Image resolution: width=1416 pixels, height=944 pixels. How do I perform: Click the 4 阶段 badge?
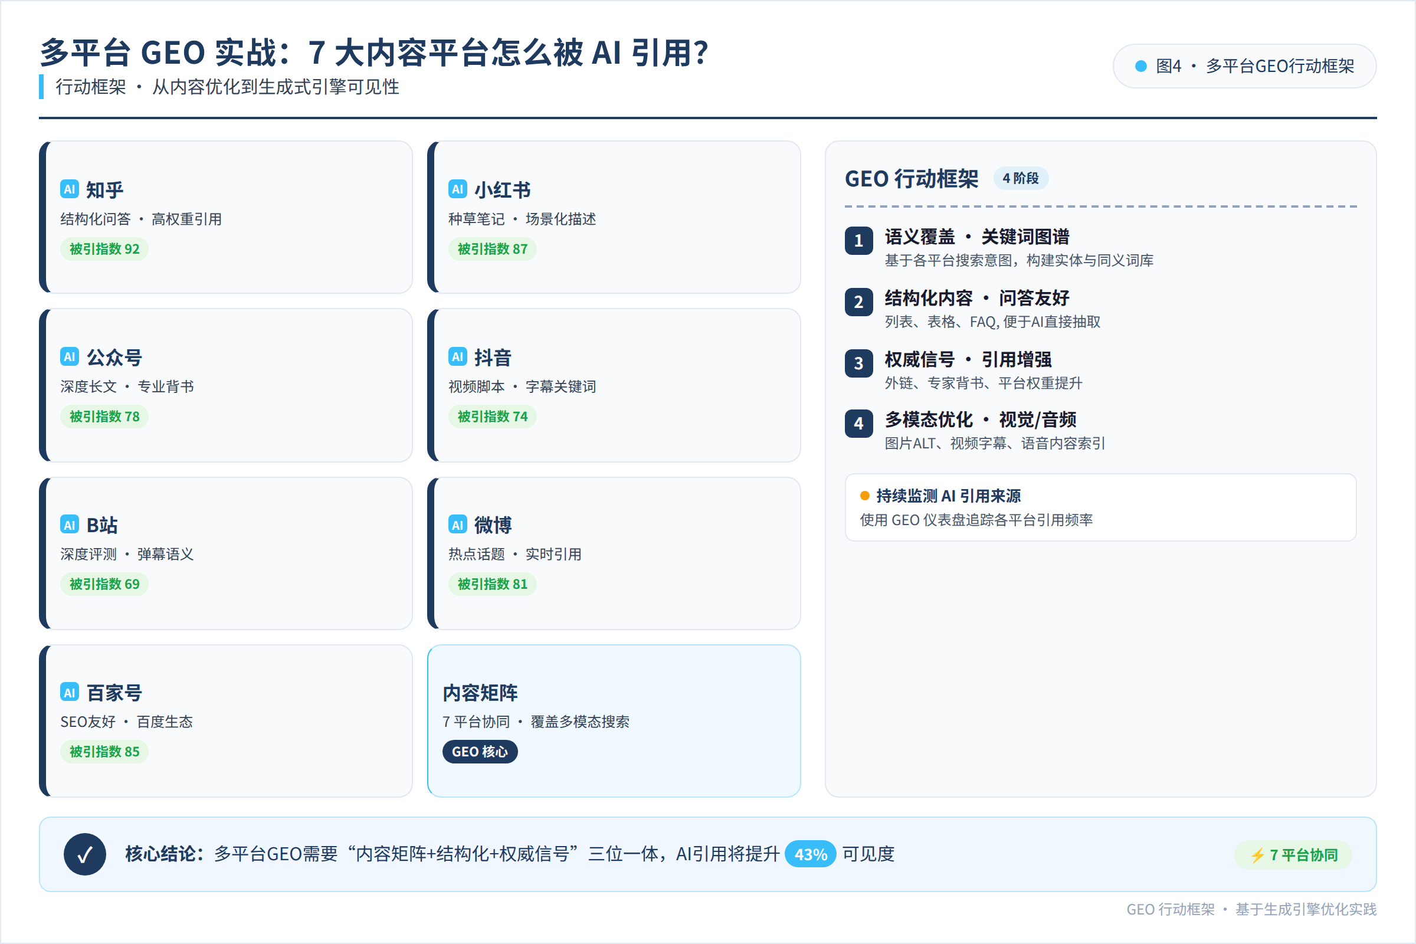[1021, 178]
